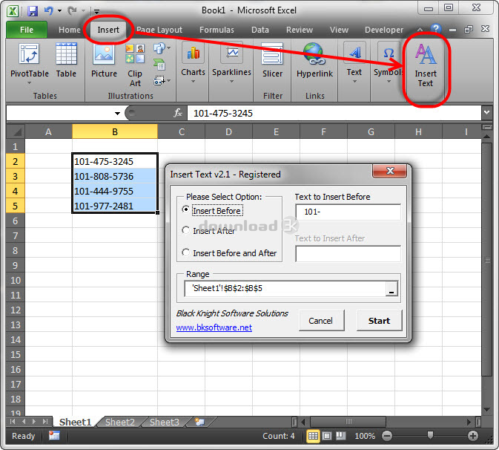Screen dimensions: 499x450
Task: Open the Data tab
Action: 260,30
